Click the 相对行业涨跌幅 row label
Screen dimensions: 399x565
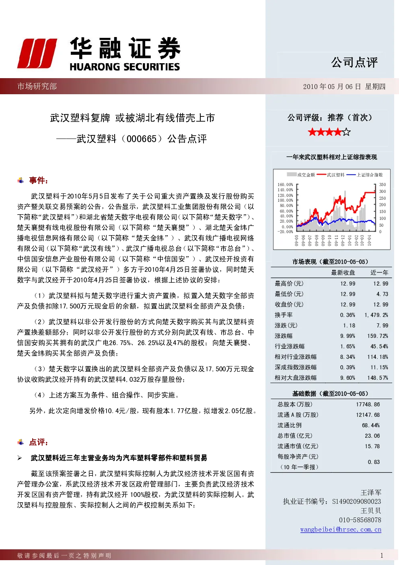click(296, 357)
